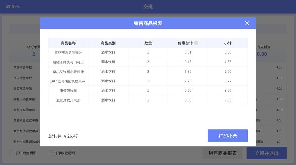
Task: Click the 优惠总计 column header text
Action: [x=185, y=43]
